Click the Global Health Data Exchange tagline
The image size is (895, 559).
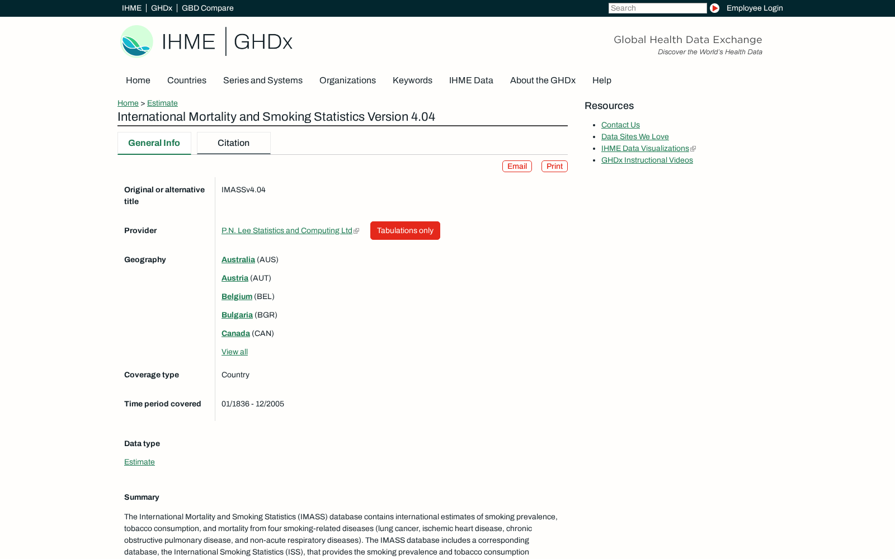coord(688,40)
